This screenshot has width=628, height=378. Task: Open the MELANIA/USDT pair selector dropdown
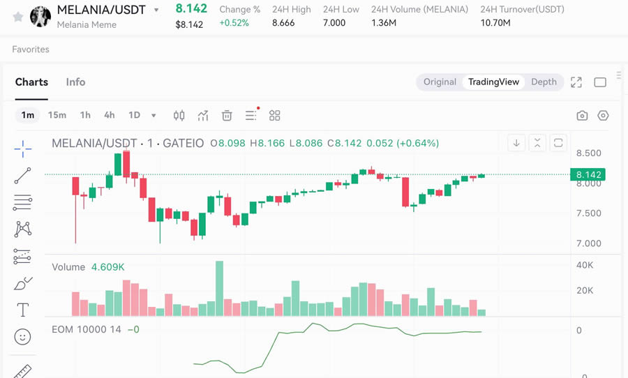pyautogui.click(x=156, y=10)
